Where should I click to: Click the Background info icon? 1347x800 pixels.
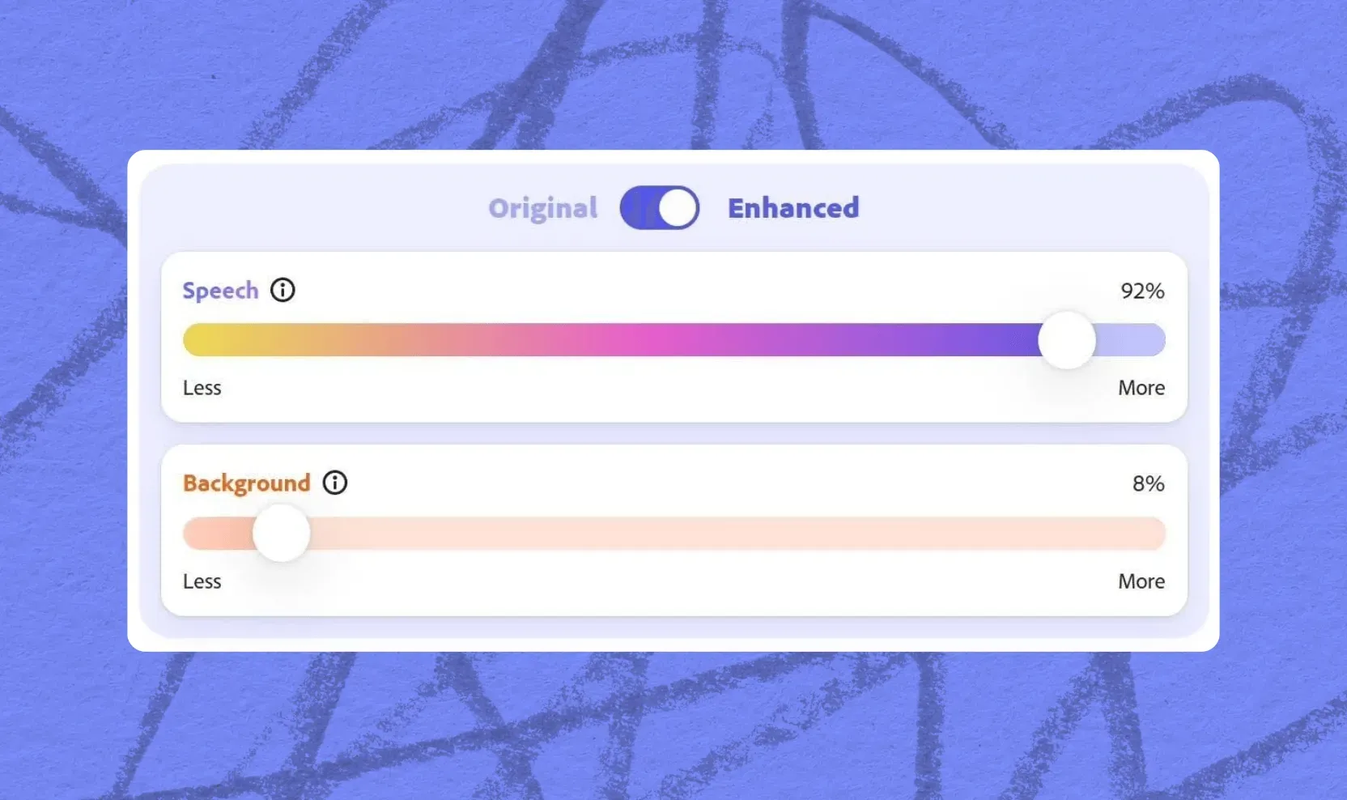[x=335, y=483]
